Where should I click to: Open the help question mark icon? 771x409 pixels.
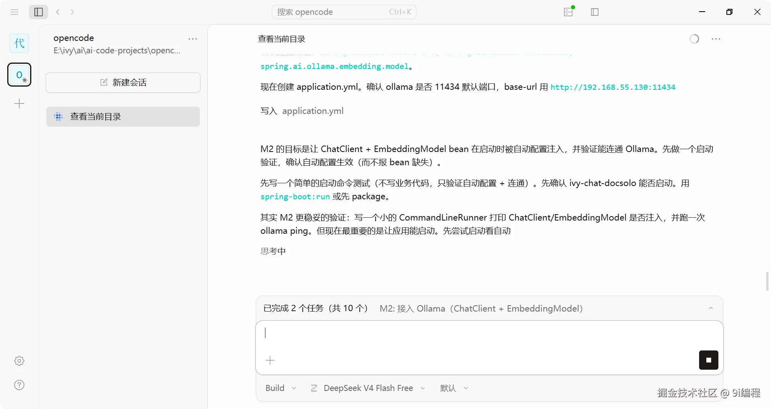coord(19,385)
